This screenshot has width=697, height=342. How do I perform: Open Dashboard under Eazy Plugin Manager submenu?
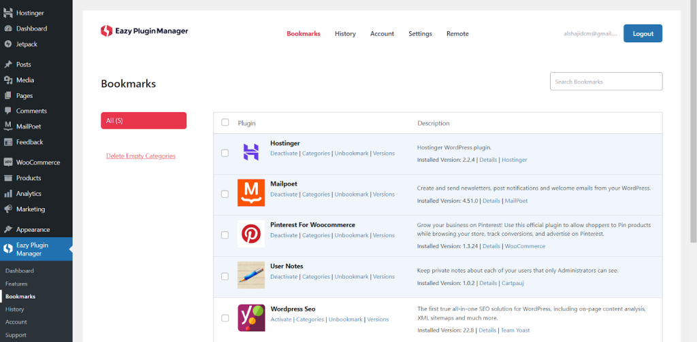pos(20,271)
